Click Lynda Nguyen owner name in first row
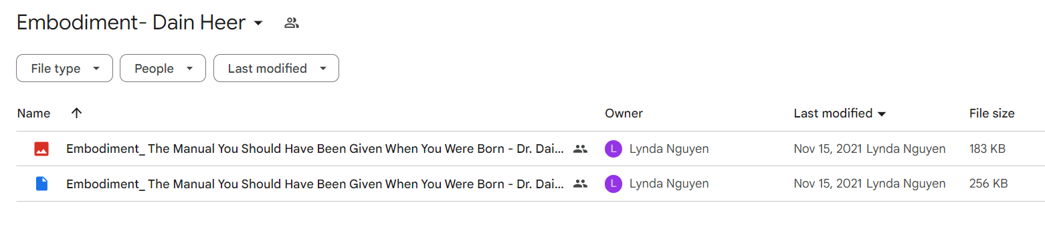 [669, 149]
